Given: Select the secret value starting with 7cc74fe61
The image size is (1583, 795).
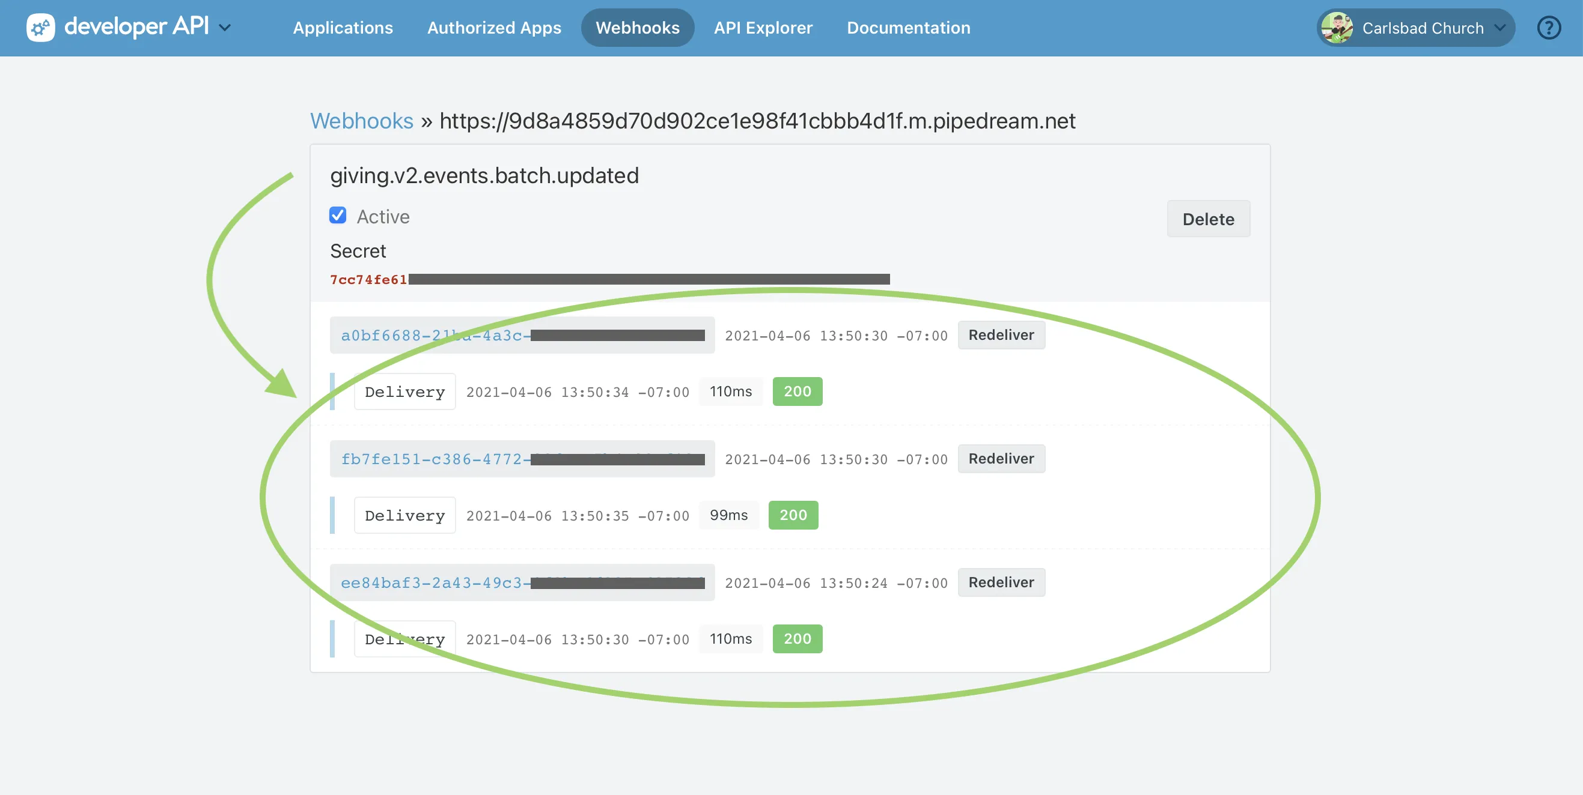Looking at the screenshot, I should pos(369,279).
